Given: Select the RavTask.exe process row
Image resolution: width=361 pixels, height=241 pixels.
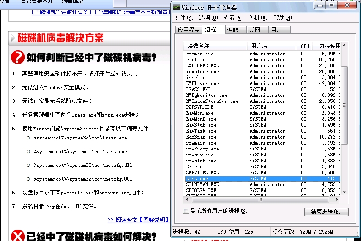Looking at the screenshot, I should click(263, 131).
